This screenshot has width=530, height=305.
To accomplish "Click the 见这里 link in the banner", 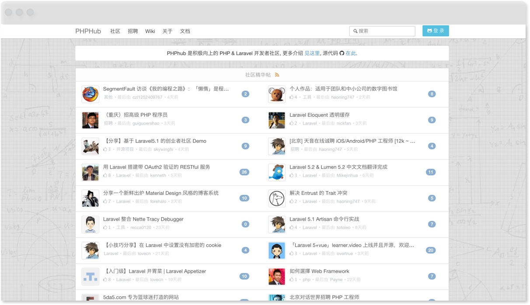I will tap(312, 53).
